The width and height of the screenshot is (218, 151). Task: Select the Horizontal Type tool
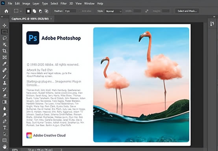pyautogui.click(x=4, y=128)
